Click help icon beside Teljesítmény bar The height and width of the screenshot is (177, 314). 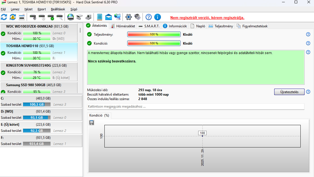(x=308, y=34)
